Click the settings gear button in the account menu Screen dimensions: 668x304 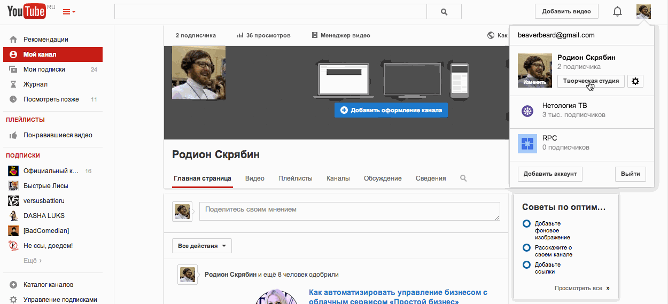tap(635, 81)
